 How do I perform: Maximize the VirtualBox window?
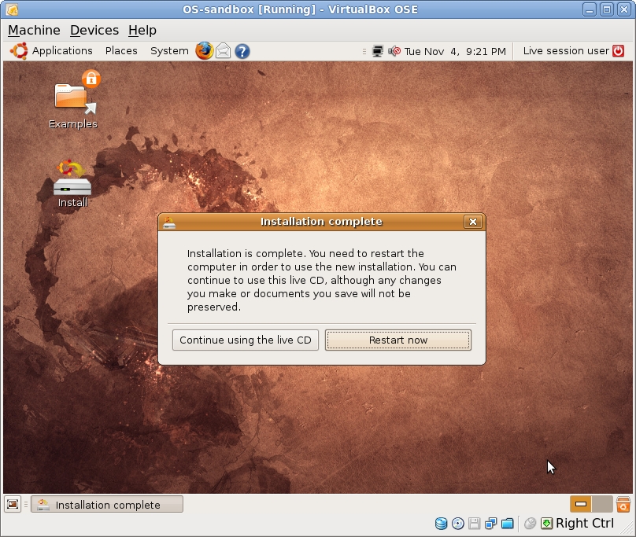point(607,9)
